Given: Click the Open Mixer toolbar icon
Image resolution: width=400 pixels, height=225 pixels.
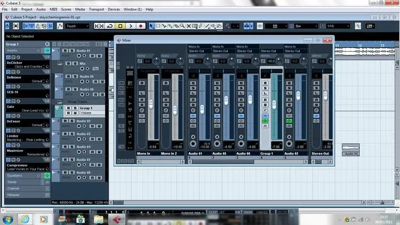Looking at the screenshot, I should click(x=50, y=26).
